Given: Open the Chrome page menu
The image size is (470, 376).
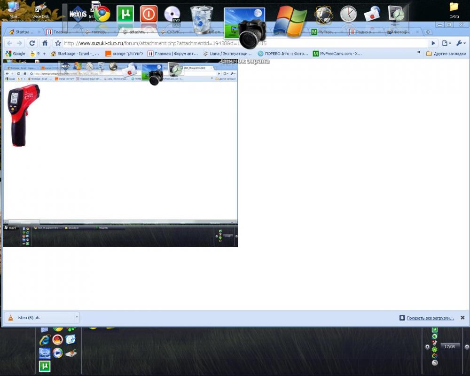Looking at the screenshot, I should click(446, 43).
